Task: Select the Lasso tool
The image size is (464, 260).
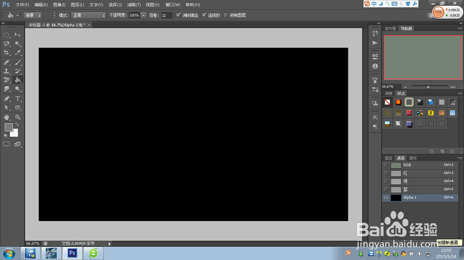Action: (6, 43)
